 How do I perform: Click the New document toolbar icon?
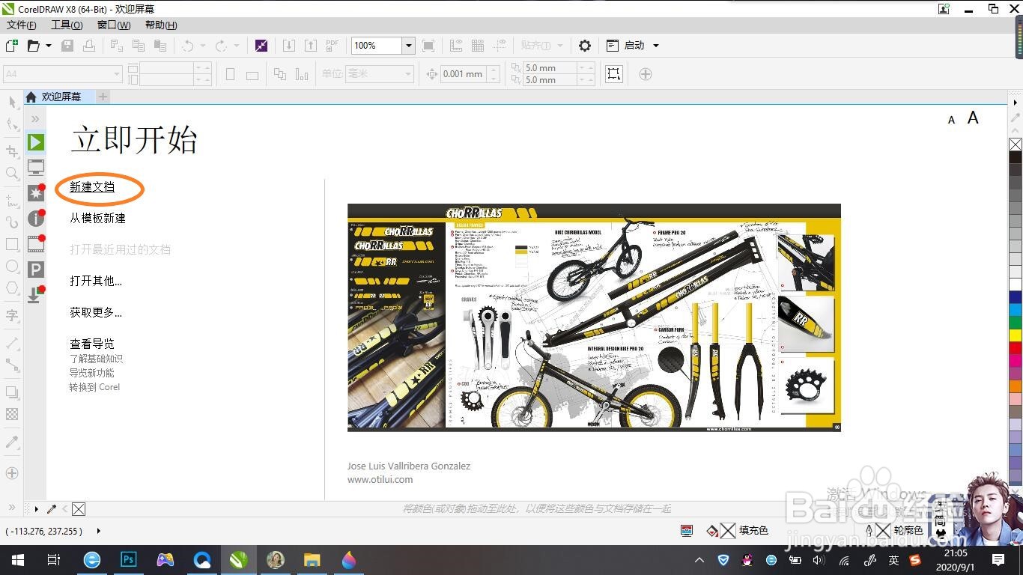[11, 46]
